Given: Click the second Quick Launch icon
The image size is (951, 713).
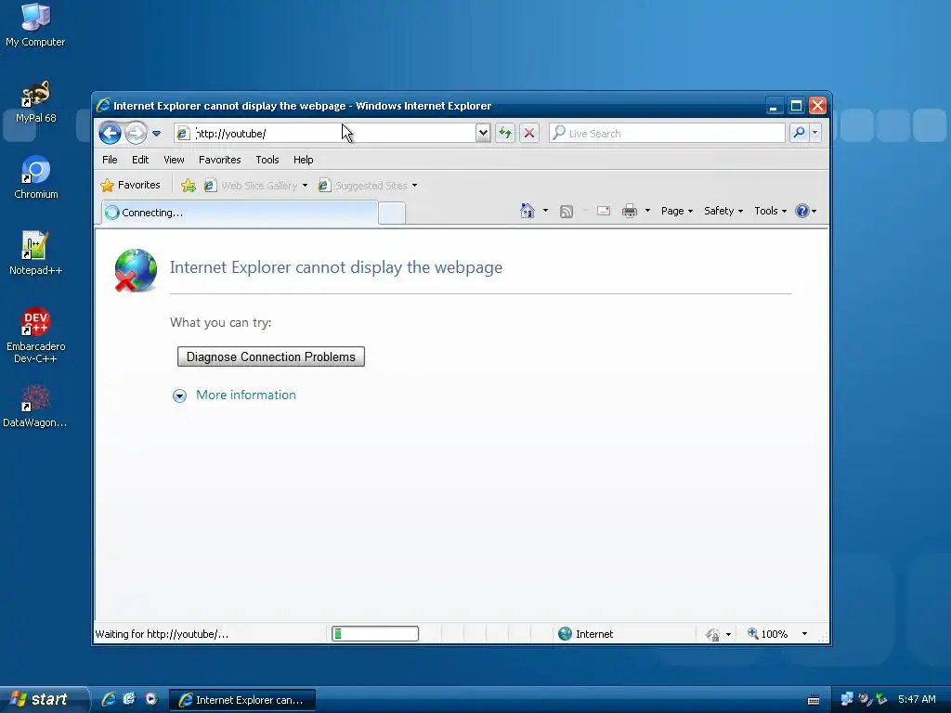Looking at the screenshot, I should [129, 699].
